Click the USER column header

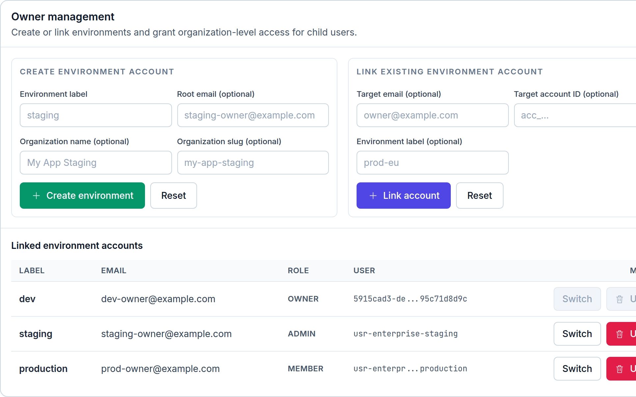[364, 271]
